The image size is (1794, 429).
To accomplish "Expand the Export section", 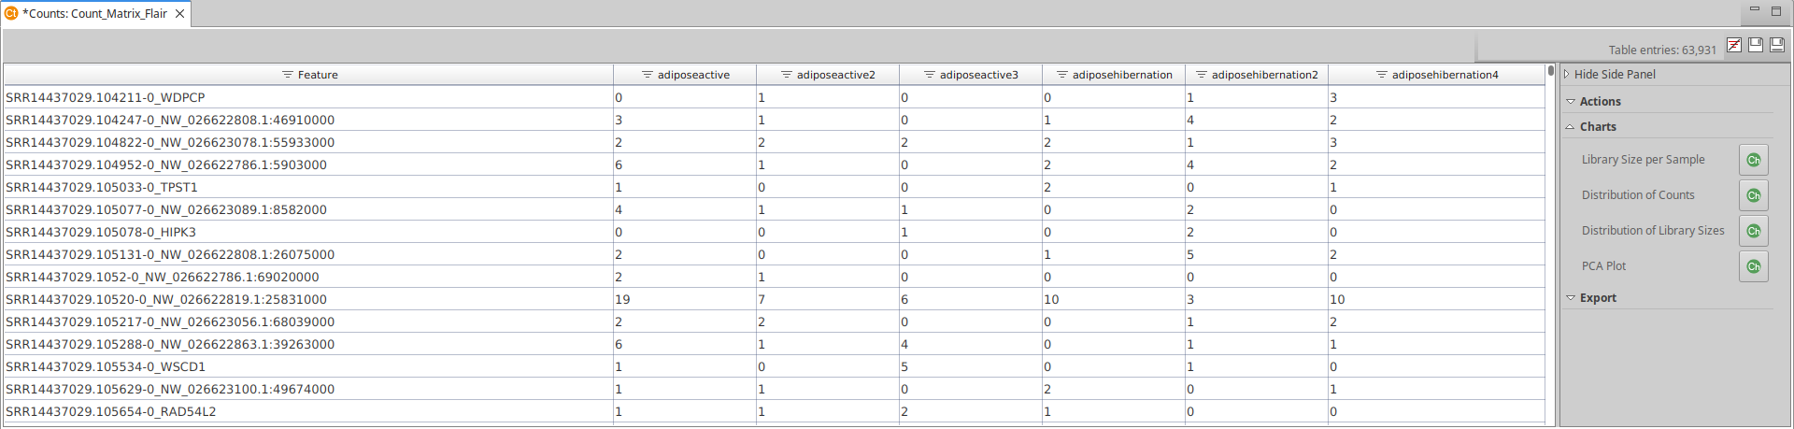I will pyautogui.click(x=1571, y=298).
